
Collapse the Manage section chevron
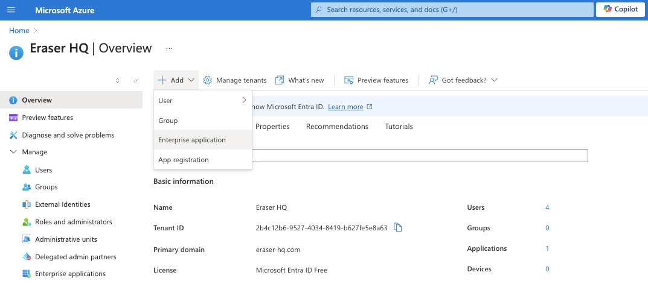click(13, 152)
